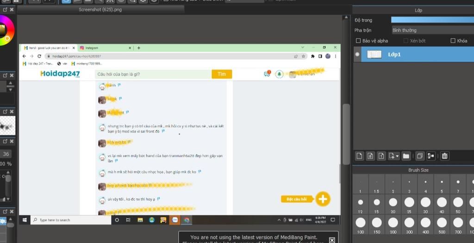Click the brush stroke preview thumbnail

7,125
